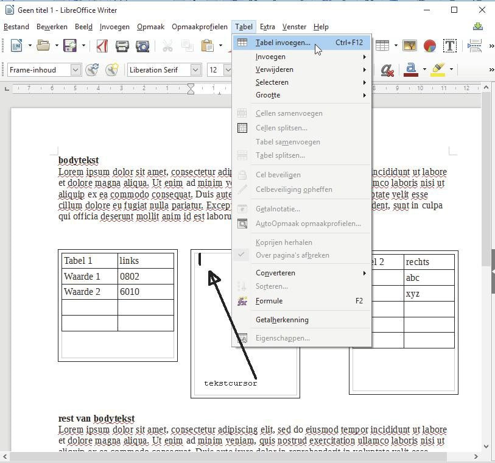
Task: Click the Update Style wrench icon
Action: pos(92,70)
